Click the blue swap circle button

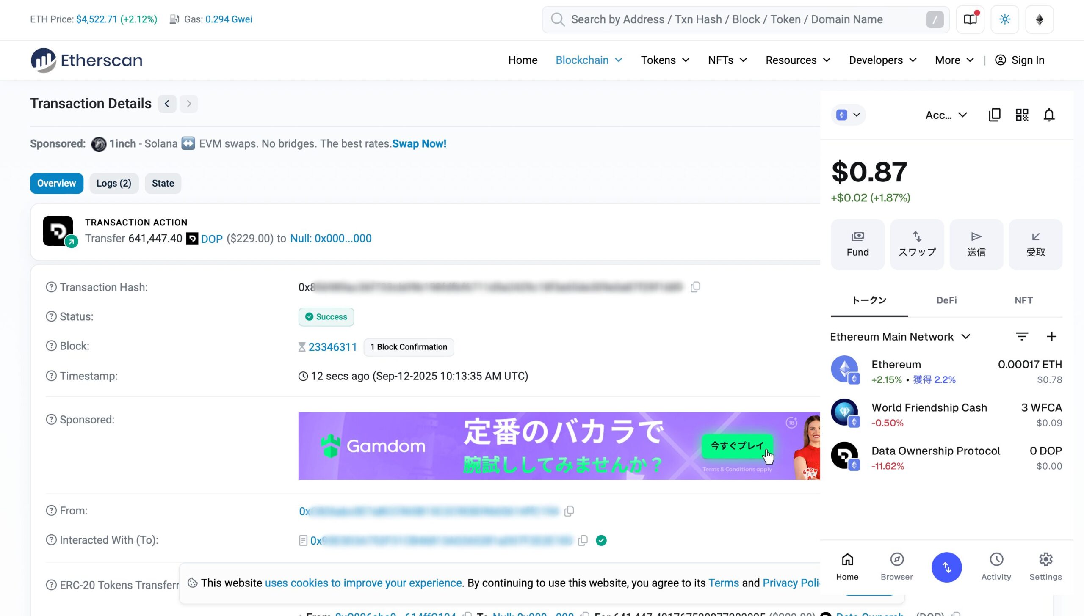(x=946, y=567)
